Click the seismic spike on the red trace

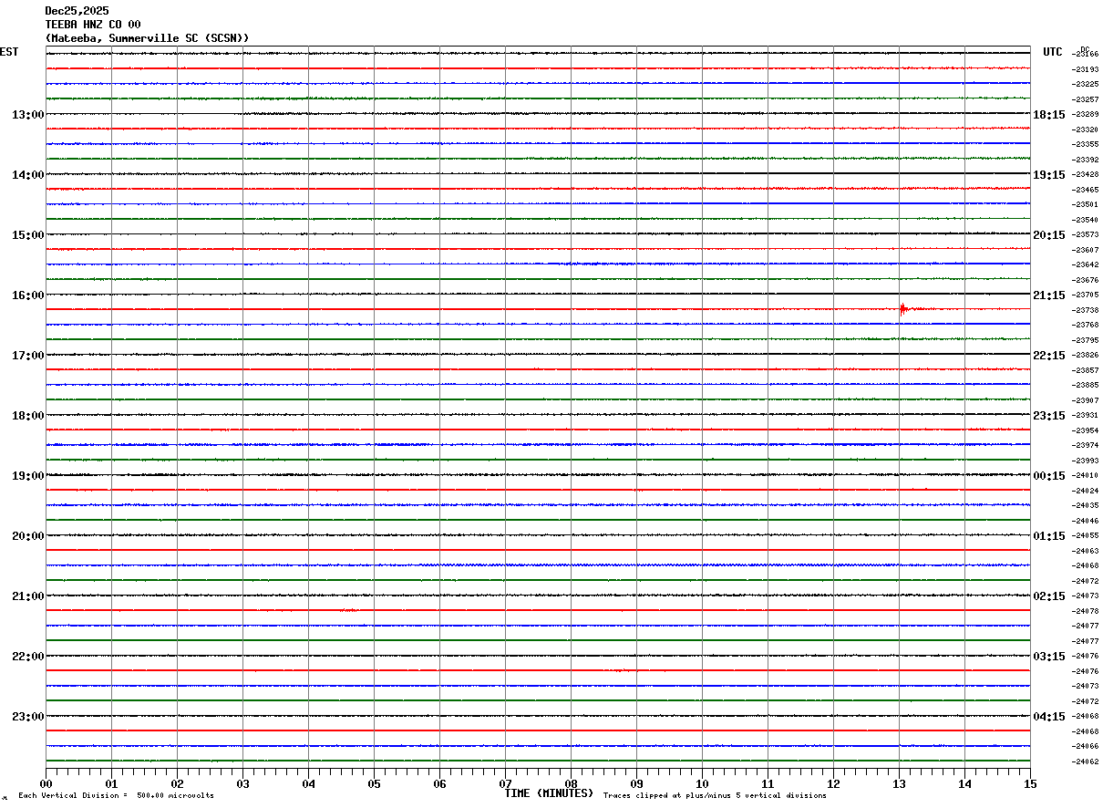902,309
